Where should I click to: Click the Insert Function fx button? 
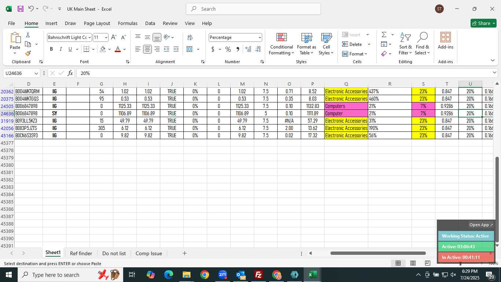(70, 73)
